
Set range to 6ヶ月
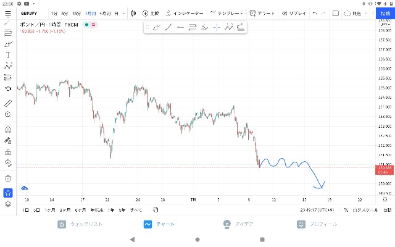click(x=80, y=210)
